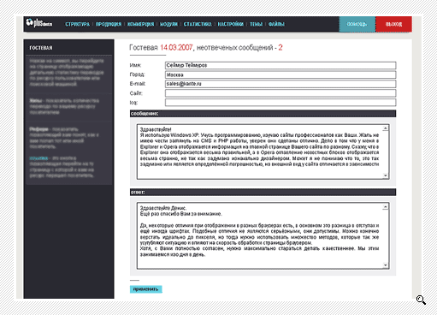Select the E-mail input field
The width and height of the screenshot is (437, 315).
pyautogui.click(x=281, y=84)
